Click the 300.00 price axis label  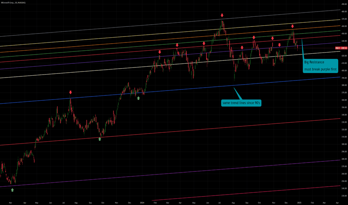pos(344,144)
